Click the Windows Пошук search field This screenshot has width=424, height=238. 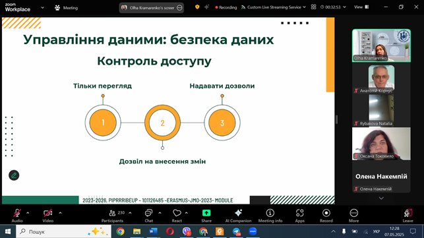click(x=64, y=231)
